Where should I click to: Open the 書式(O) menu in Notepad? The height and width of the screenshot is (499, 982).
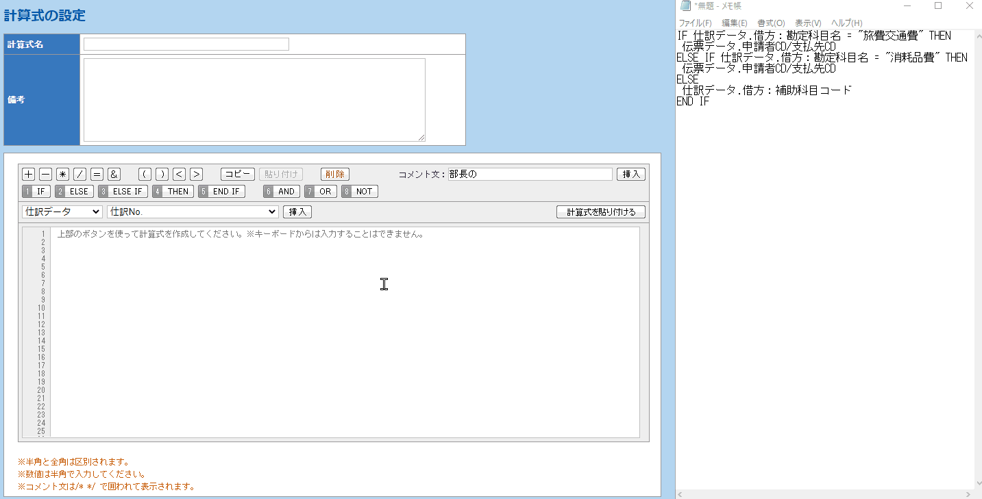point(771,23)
